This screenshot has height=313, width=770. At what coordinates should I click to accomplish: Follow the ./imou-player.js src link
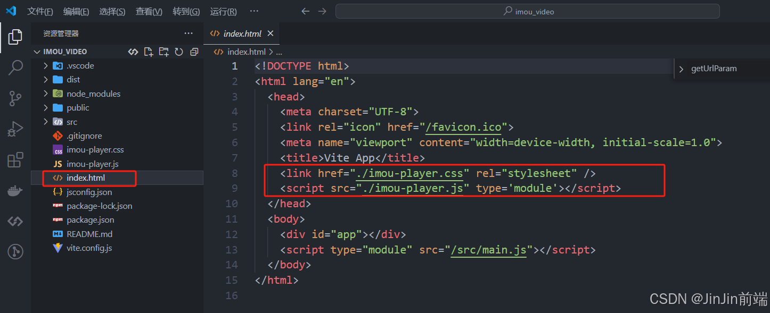tap(412, 189)
